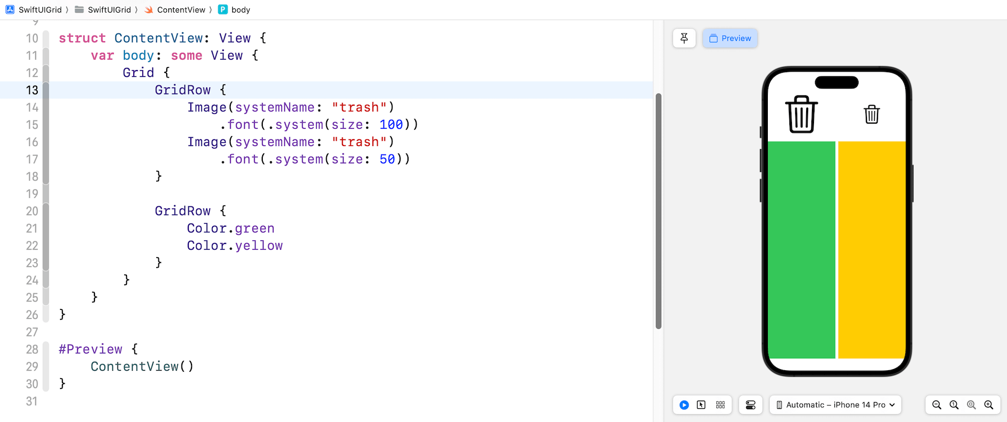The height and width of the screenshot is (422, 1007).
Task: Zoom out the preview canvas
Action: (937, 405)
